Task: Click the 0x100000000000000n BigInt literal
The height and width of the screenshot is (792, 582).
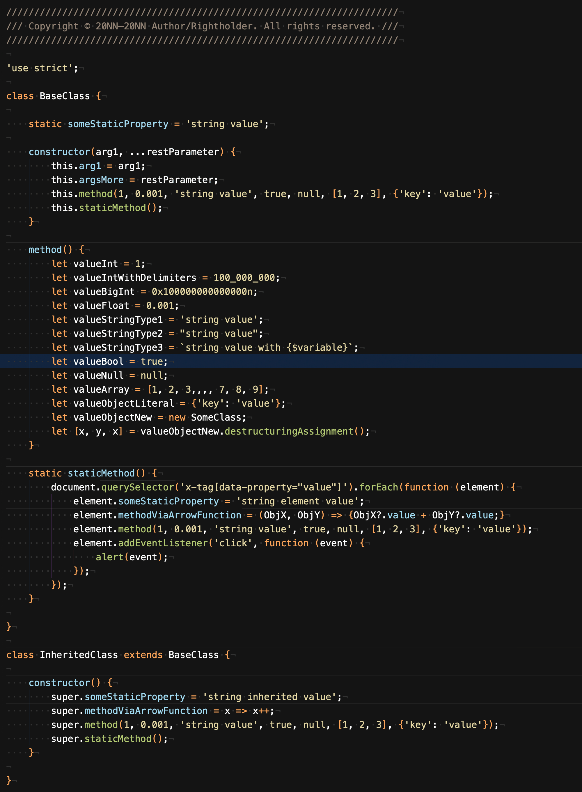Action: [202, 292]
